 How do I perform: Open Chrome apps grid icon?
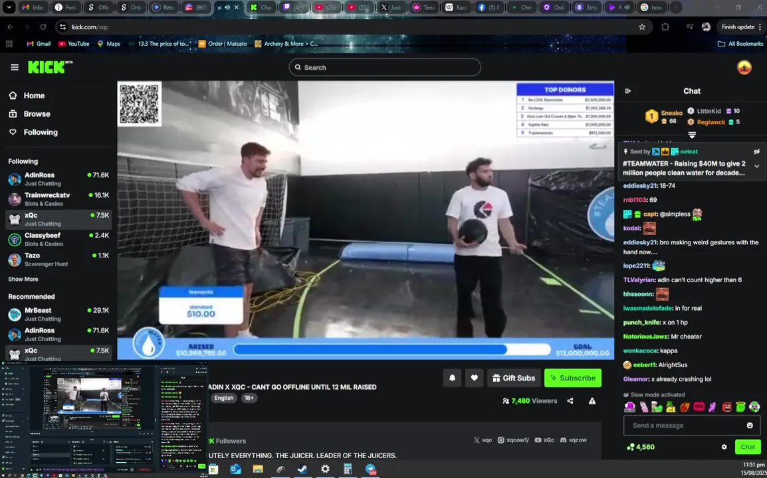(9, 44)
